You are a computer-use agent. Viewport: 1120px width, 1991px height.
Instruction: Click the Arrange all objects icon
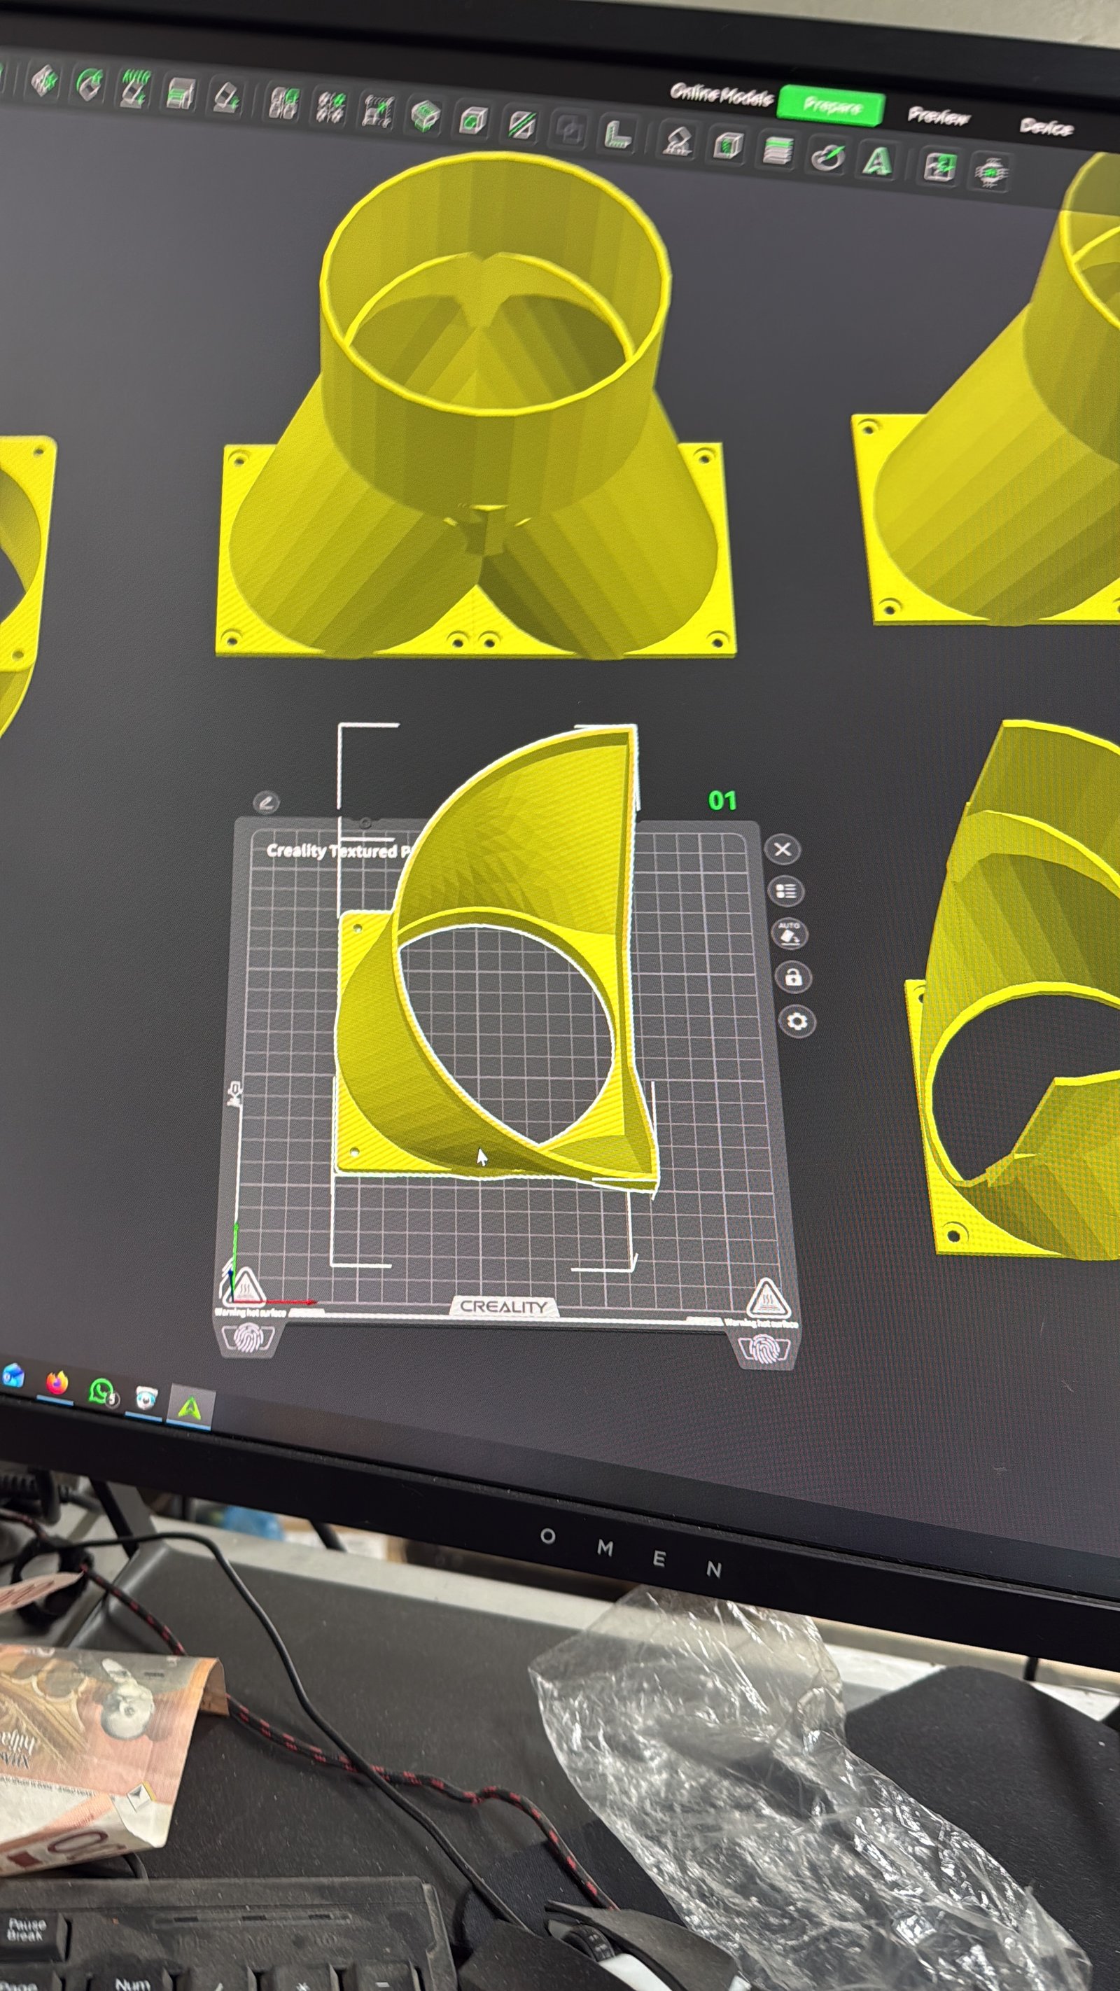coord(180,95)
